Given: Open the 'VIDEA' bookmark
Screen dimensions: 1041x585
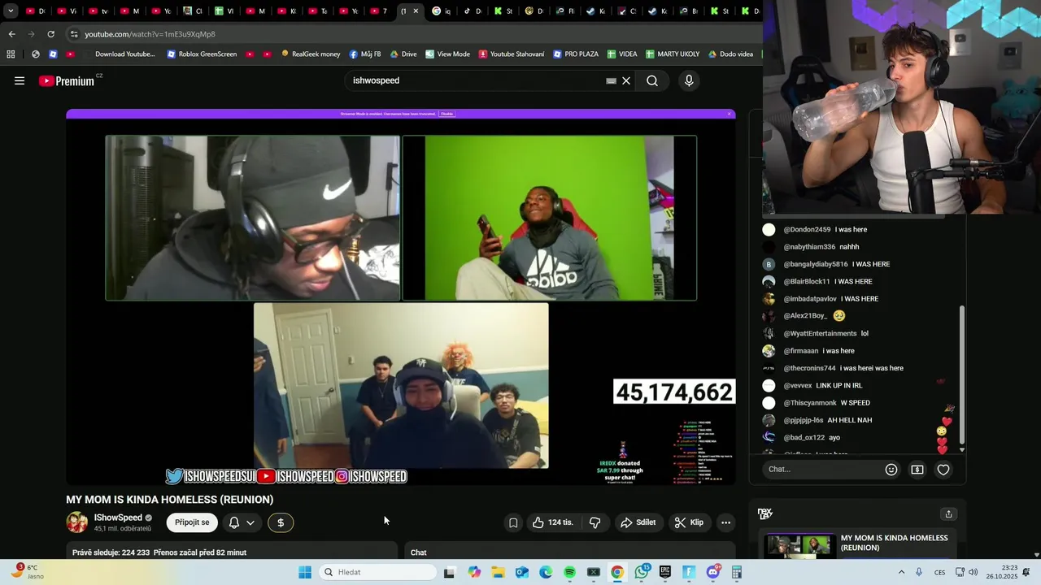Looking at the screenshot, I should click(x=622, y=54).
